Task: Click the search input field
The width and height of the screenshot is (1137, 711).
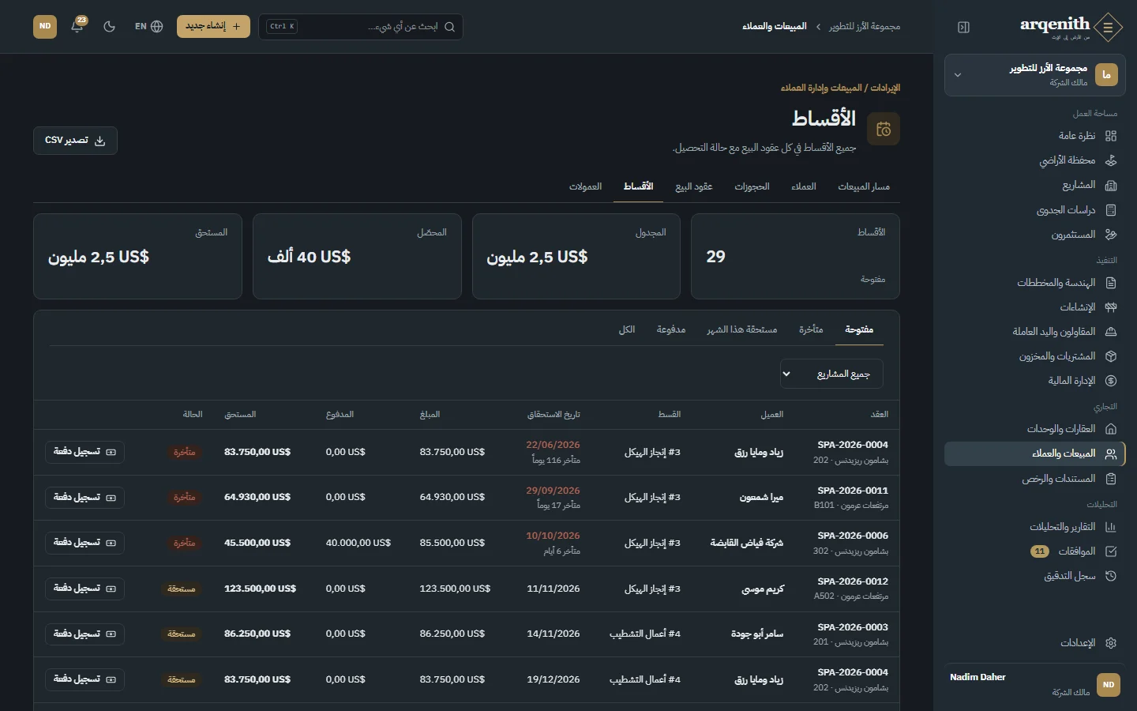Action: 361,27
